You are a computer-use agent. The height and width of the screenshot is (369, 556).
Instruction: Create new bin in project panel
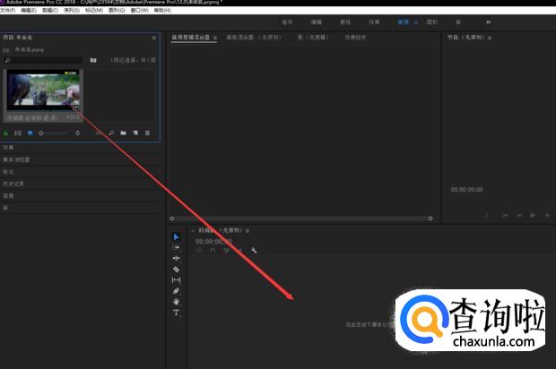[124, 133]
